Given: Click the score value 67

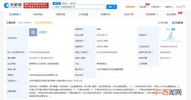Looking at the screenshot, I should point(173,30).
